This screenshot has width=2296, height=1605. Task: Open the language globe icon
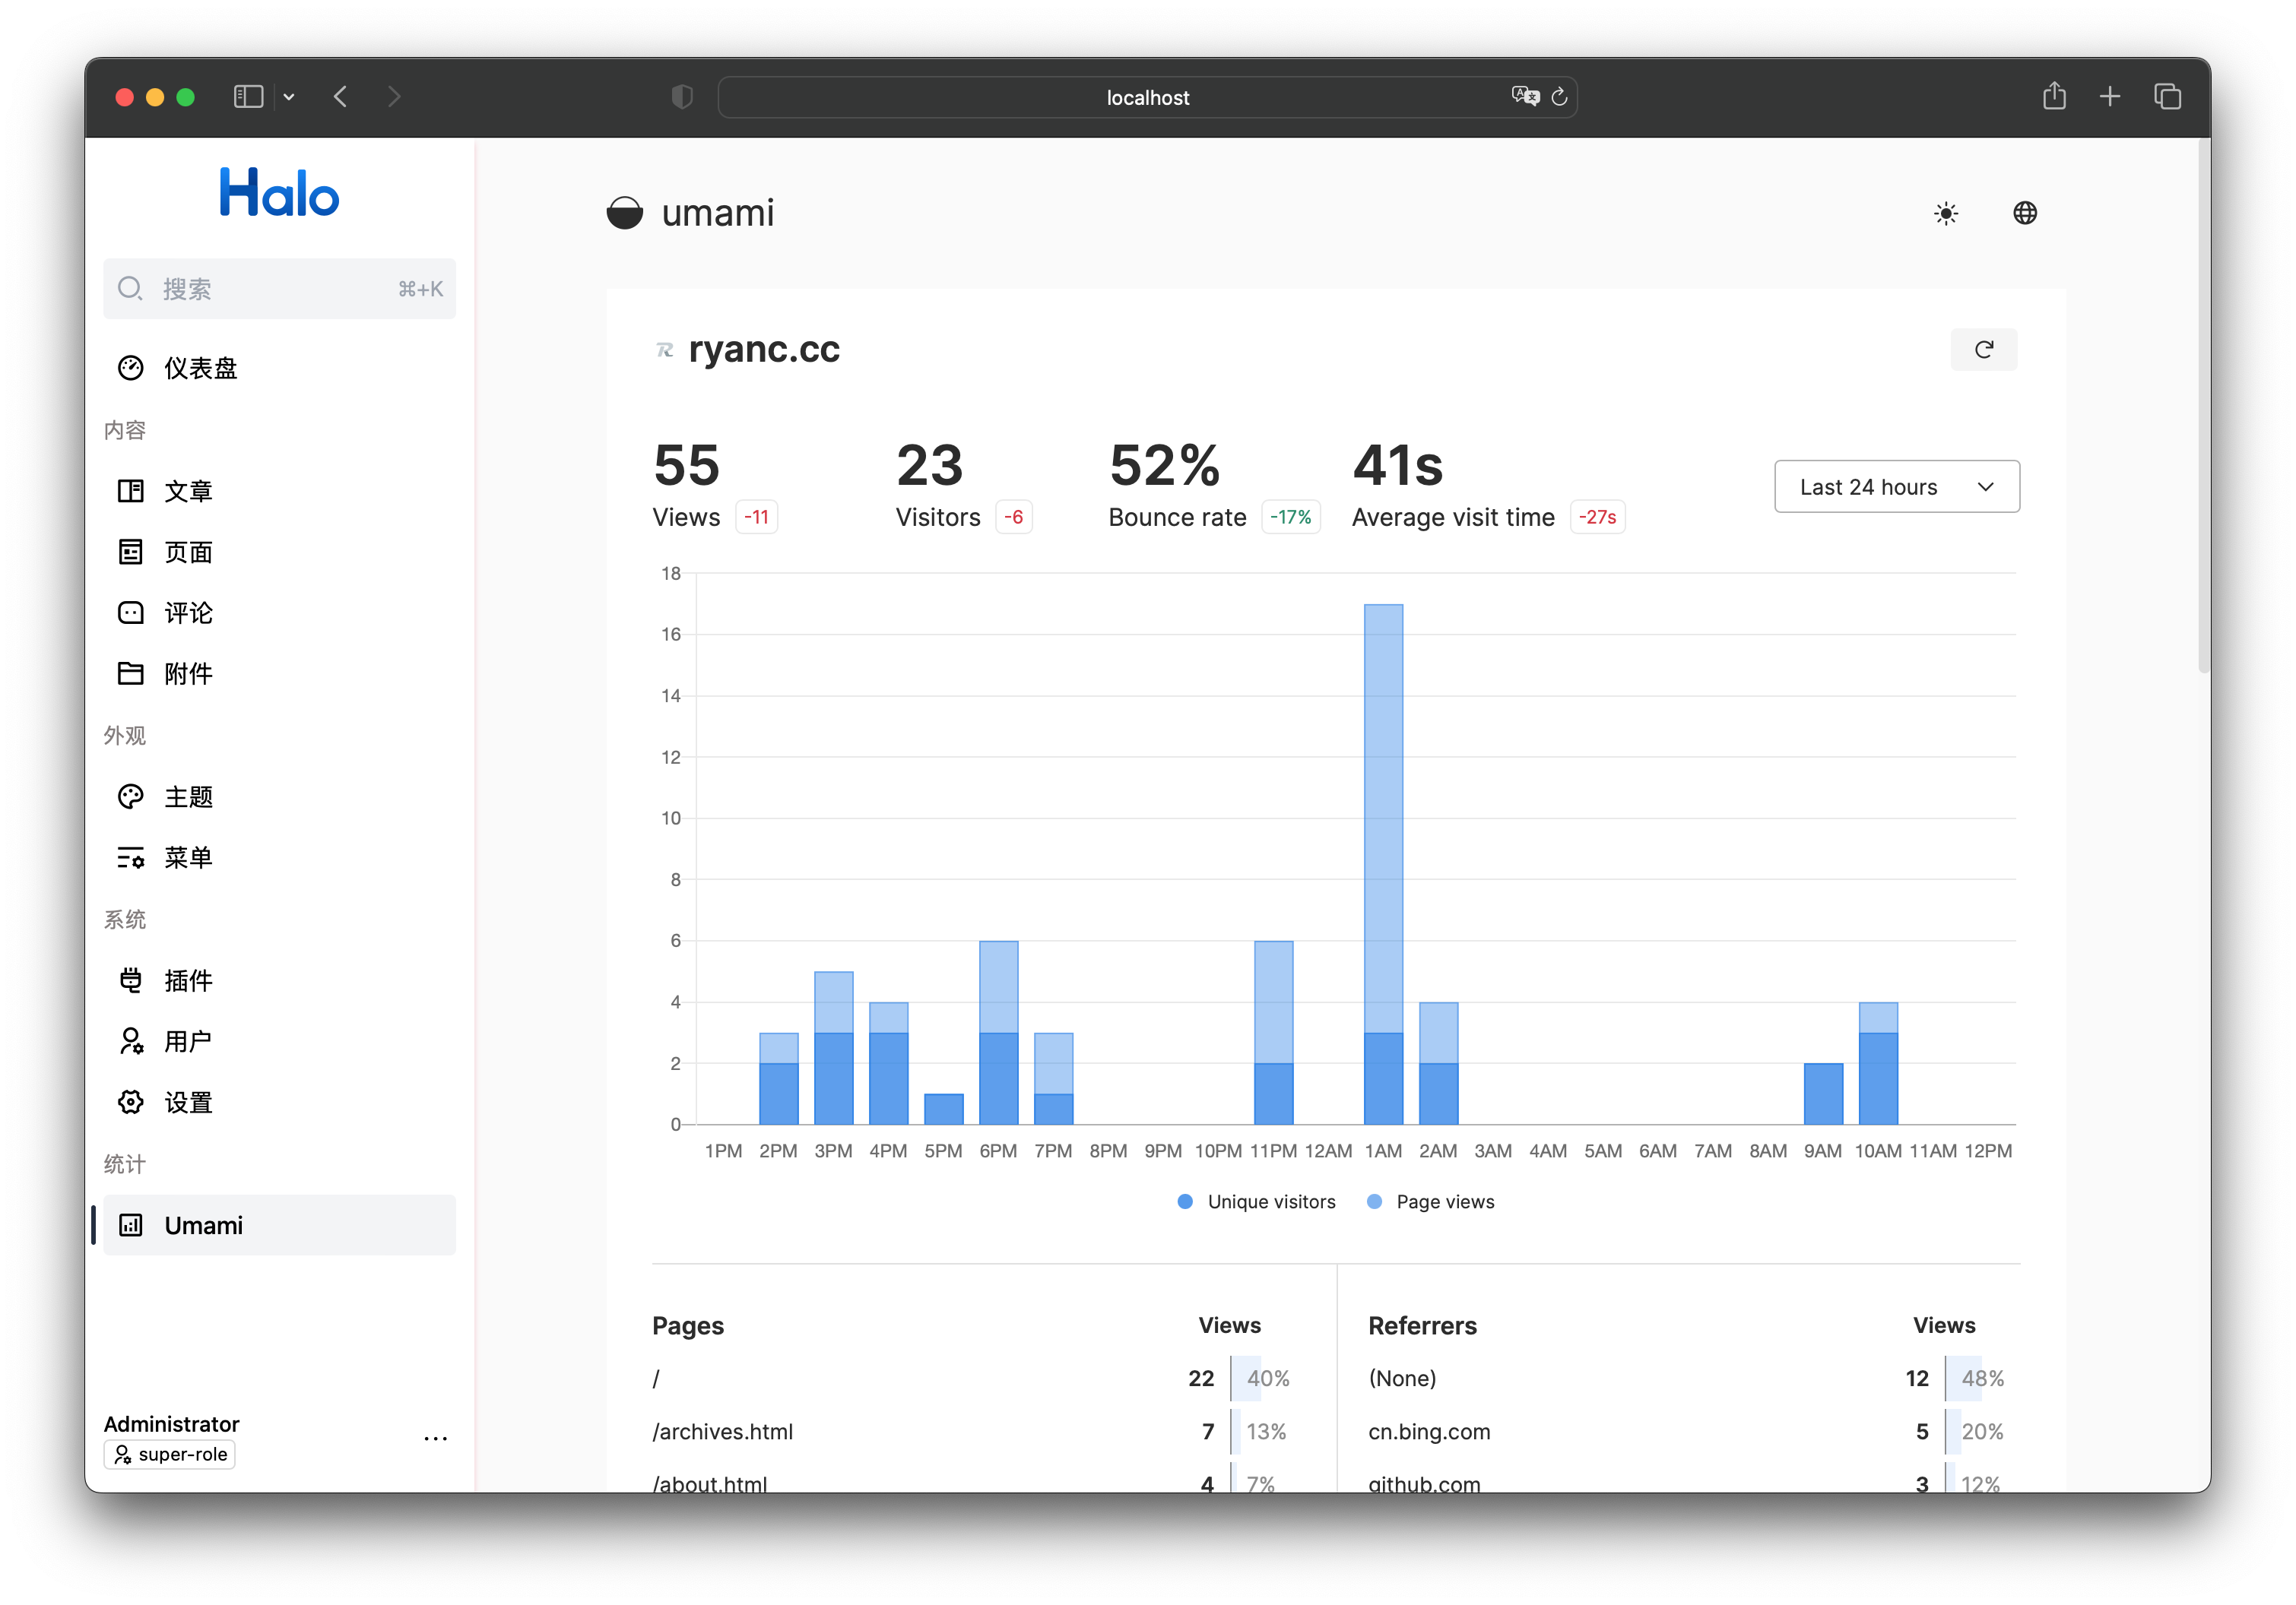click(x=2024, y=213)
